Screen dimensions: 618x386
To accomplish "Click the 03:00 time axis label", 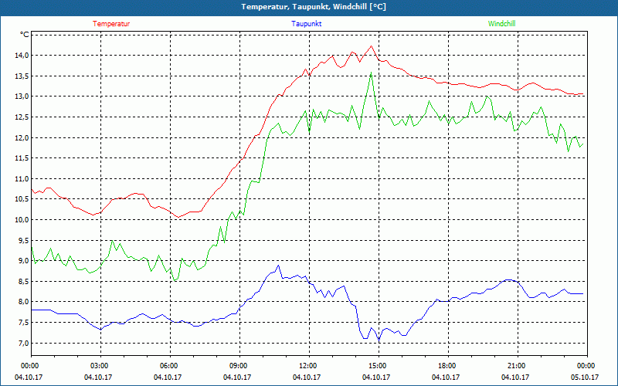I will click(100, 366).
